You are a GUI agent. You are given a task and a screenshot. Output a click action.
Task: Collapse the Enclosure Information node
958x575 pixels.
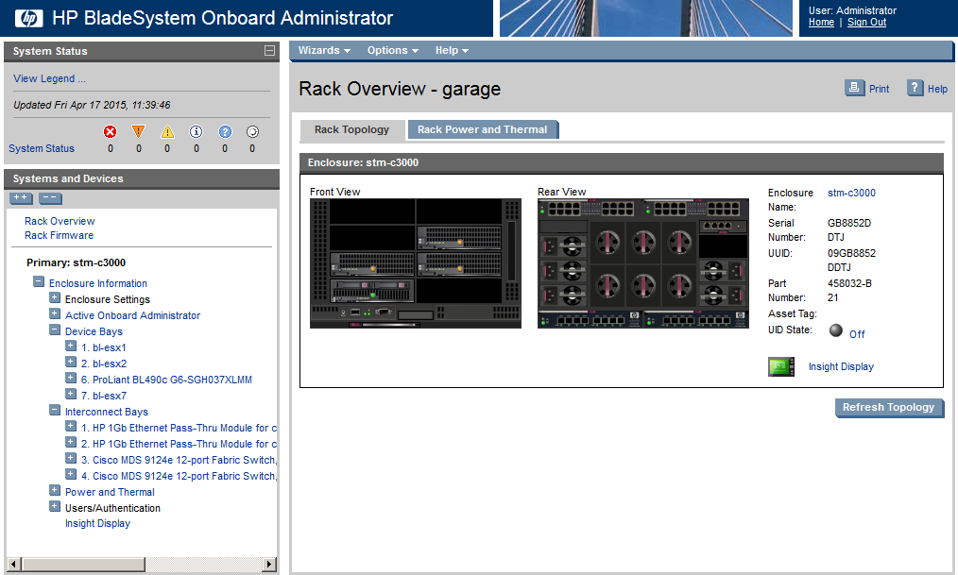pos(39,282)
